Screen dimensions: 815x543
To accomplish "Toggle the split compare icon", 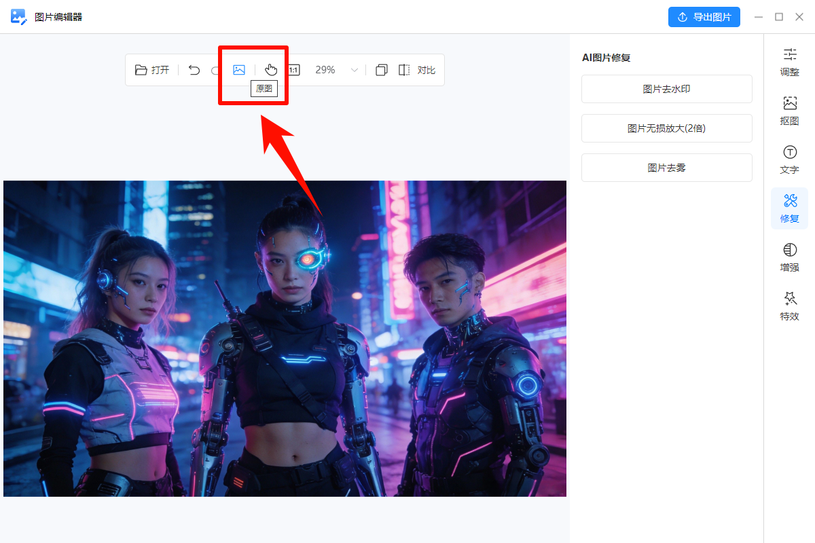I will pos(404,69).
